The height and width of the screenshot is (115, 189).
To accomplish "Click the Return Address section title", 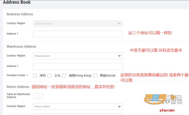I will (x=18, y=87).
